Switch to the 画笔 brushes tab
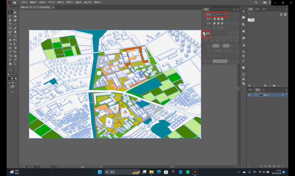The width and height of the screenshot is (295, 176). (257, 9)
